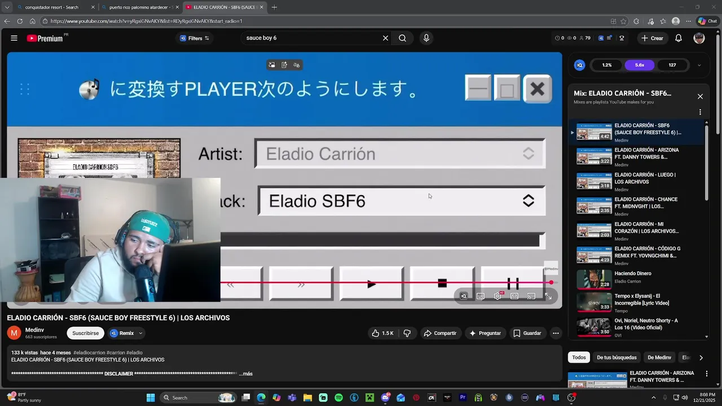This screenshot has height=406, width=722.
Task: Start voice search with the microphone
Action: pos(426,38)
